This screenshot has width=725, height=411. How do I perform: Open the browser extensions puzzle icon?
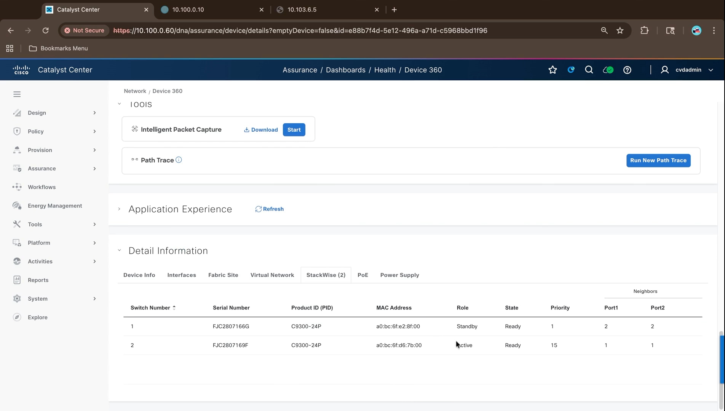coord(644,30)
